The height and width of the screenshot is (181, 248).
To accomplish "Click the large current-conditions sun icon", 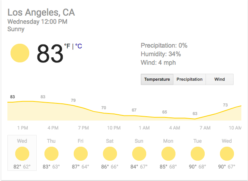I will coord(20,53).
